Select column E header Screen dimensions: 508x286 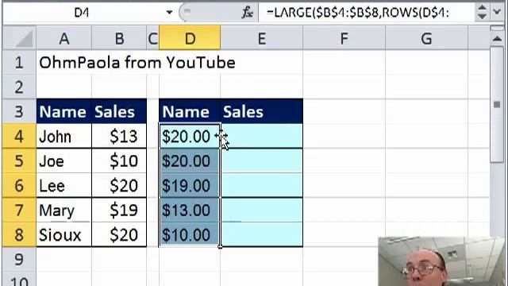262,39
